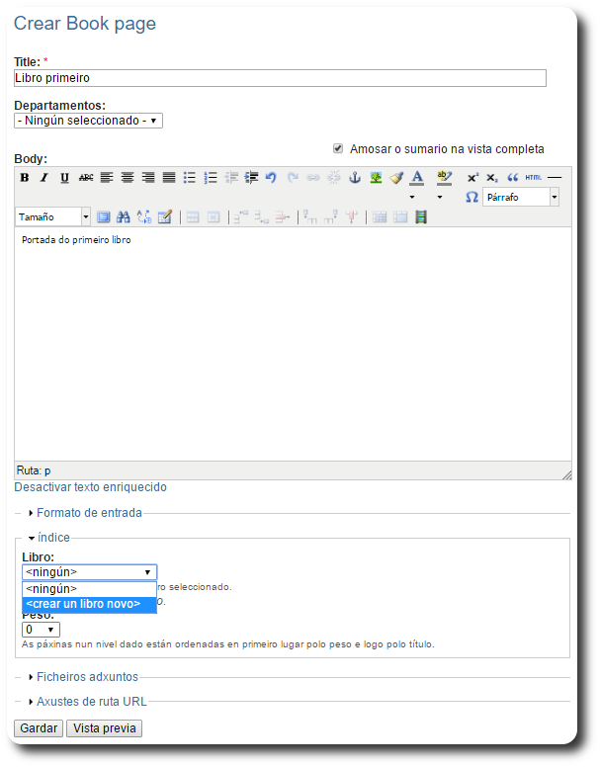The width and height of the screenshot is (600, 767).
Task: Click the blockquote icon
Action: click(x=512, y=178)
